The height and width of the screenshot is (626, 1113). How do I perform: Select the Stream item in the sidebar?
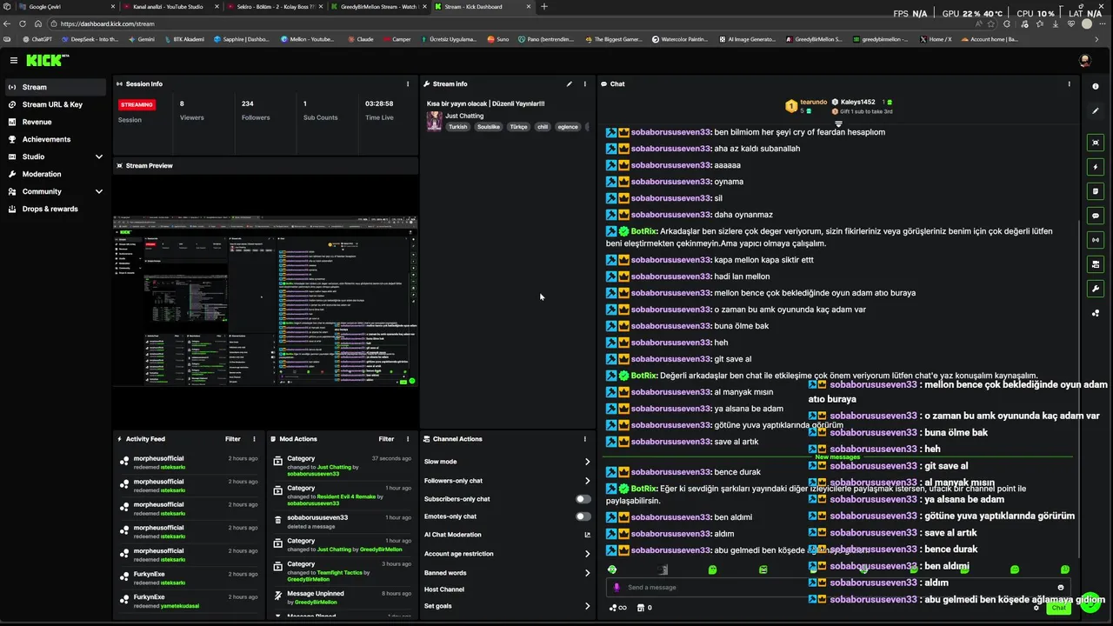pyautogui.click(x=56, y=87)
